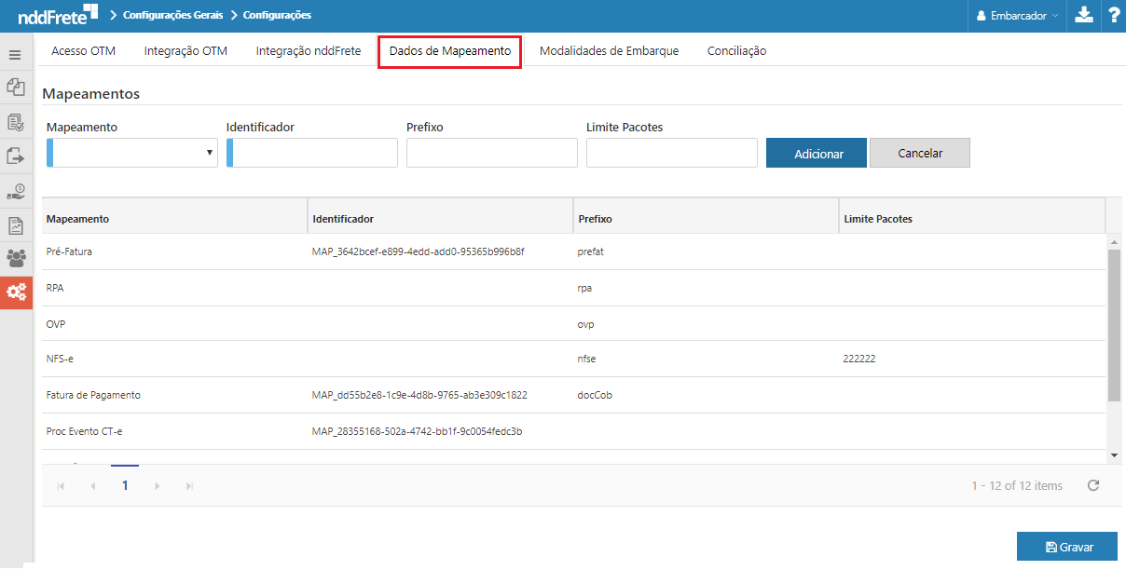Focus the Limite Pacotes input field
This screenshot has height=570, width=1126.
[671, 153]
